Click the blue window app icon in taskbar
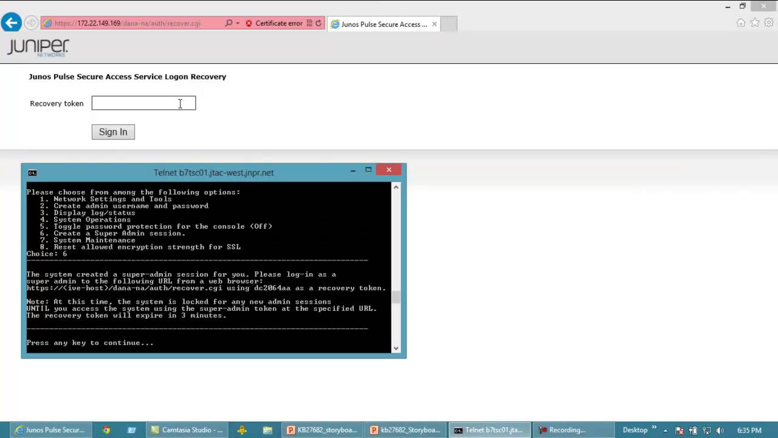The width and height of the screenshot is (778, 438). (131, 430)
